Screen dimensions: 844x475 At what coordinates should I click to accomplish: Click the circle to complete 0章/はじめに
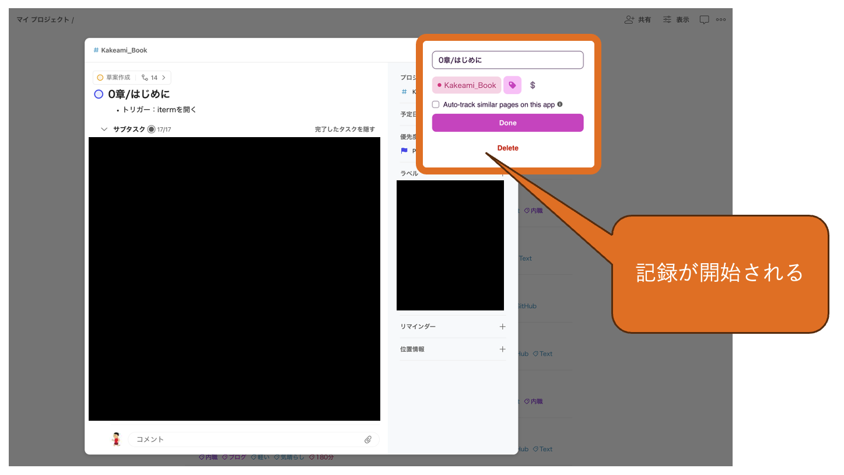98,94
